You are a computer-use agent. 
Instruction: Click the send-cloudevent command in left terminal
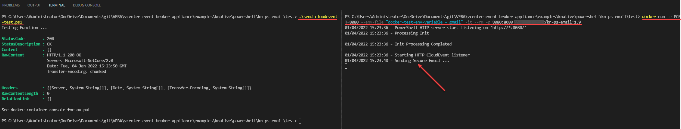click(318, 17)
